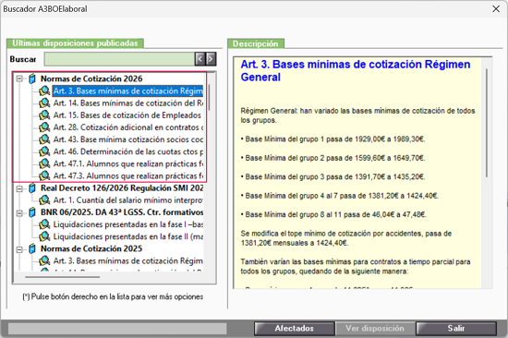The image size is (508, 338).
Task: Collapse the Real Decreto 126/2026 node
Action: tap(19, 188)
